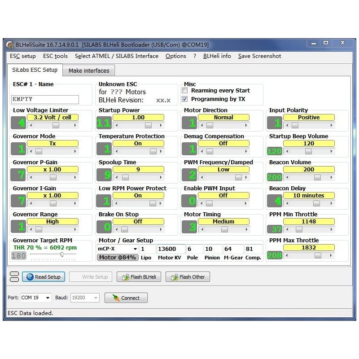This screenshot has height=359, width=359.
Task: Uncheck Programming by TX checkbox
Action: tap(184, 99)
